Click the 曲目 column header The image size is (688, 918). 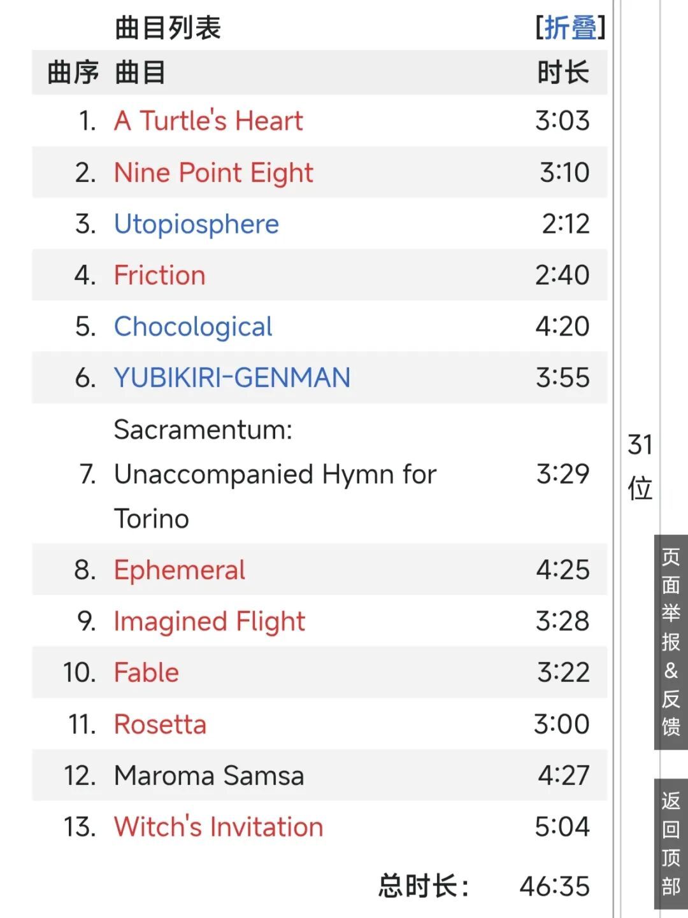pos(140,73)
